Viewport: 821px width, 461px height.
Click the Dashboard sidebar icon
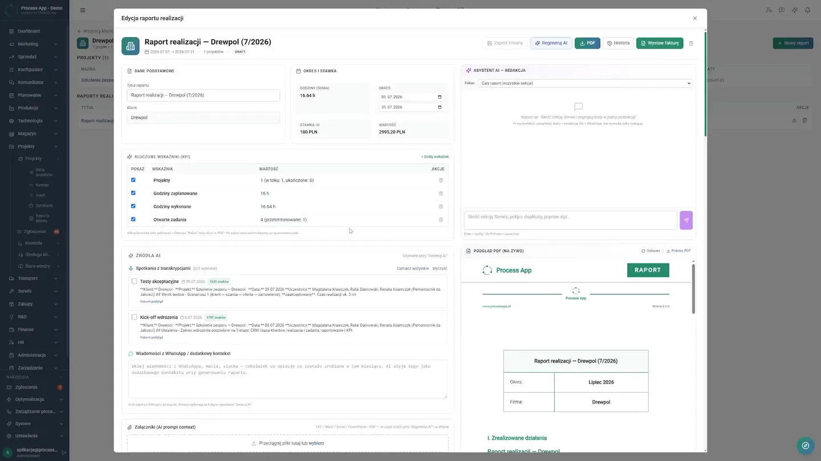click(x=11, y=31)
